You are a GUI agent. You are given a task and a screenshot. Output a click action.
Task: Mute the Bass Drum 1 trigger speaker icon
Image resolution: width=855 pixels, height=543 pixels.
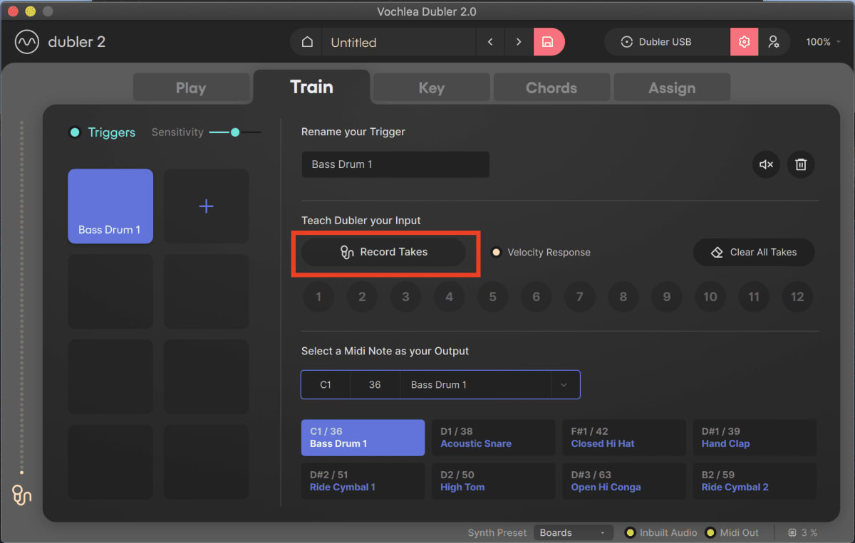pyautogui.click(x=766, y=164)
